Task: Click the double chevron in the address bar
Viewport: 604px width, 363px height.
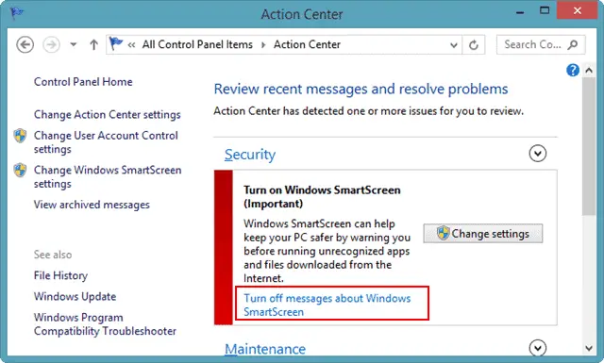Action: coord(131,45)
